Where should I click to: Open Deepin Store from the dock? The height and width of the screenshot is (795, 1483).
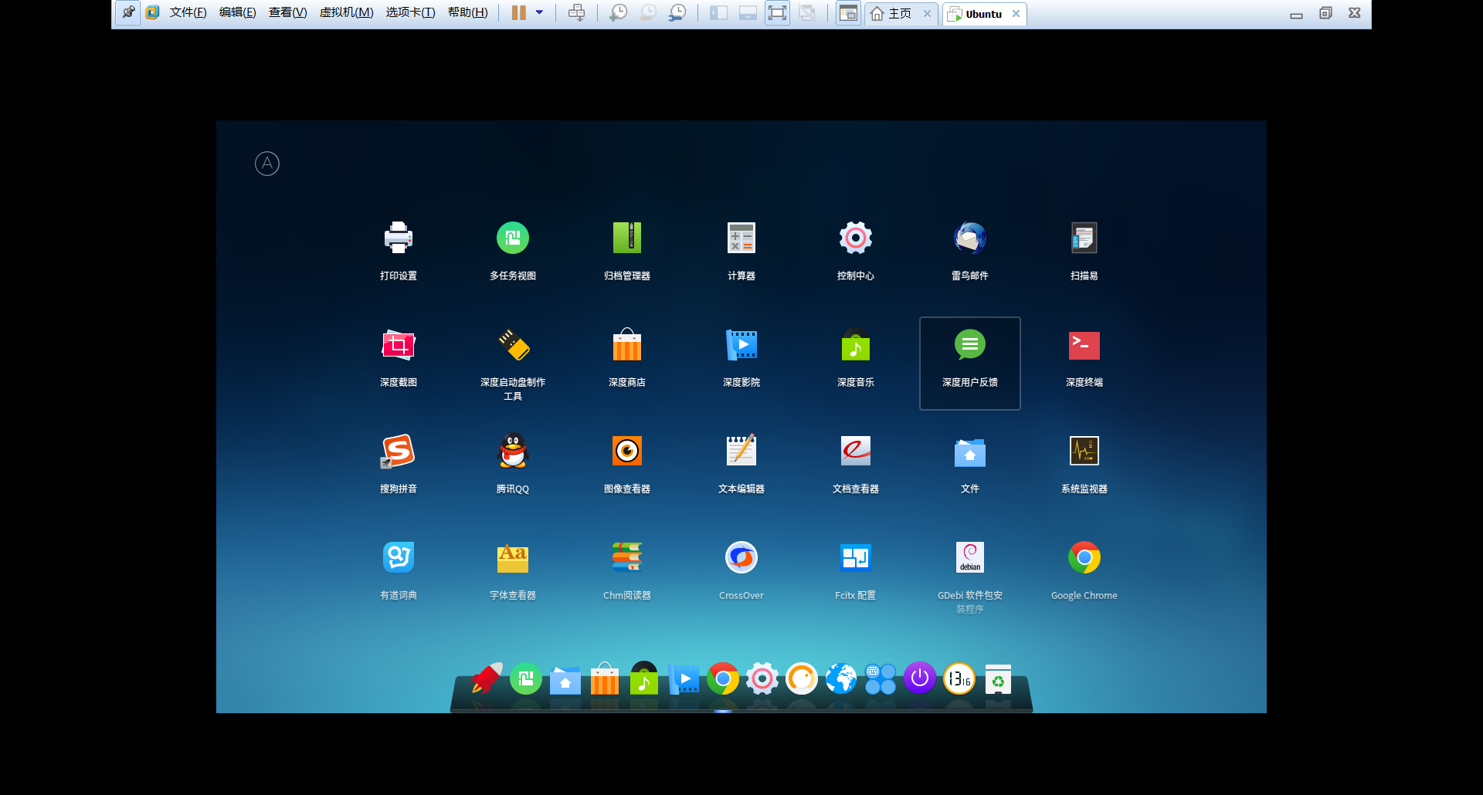[x=605, y=678]
